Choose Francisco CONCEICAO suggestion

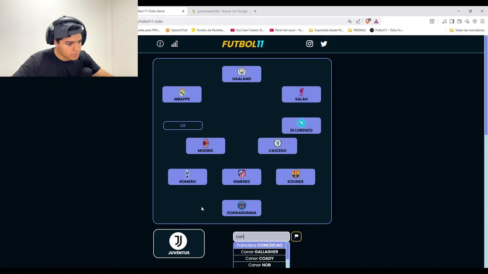(260, 245)
